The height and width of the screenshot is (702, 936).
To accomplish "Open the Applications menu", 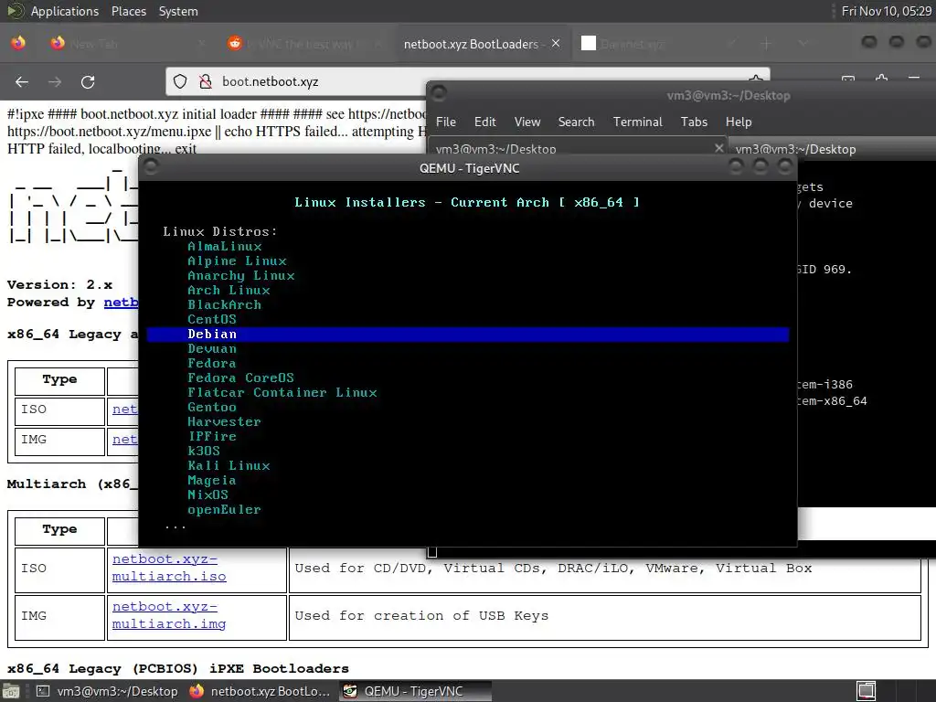I will pos(65,11).
